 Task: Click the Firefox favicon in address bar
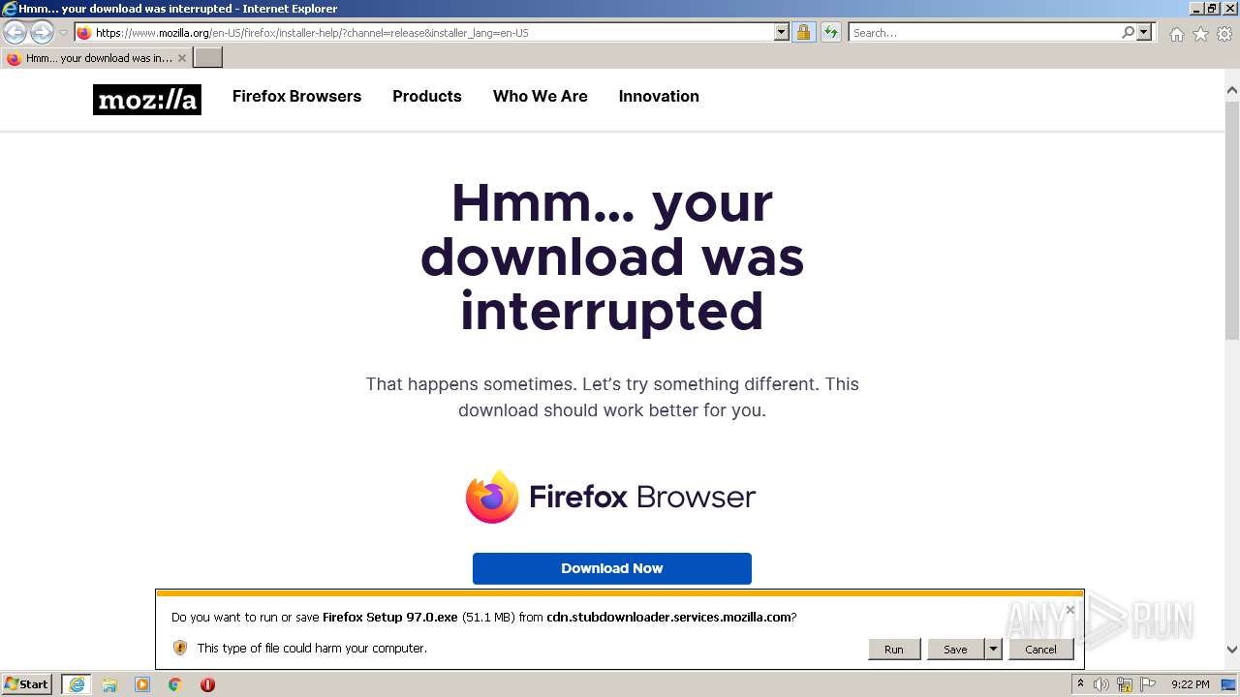click(x=84, y=33)
